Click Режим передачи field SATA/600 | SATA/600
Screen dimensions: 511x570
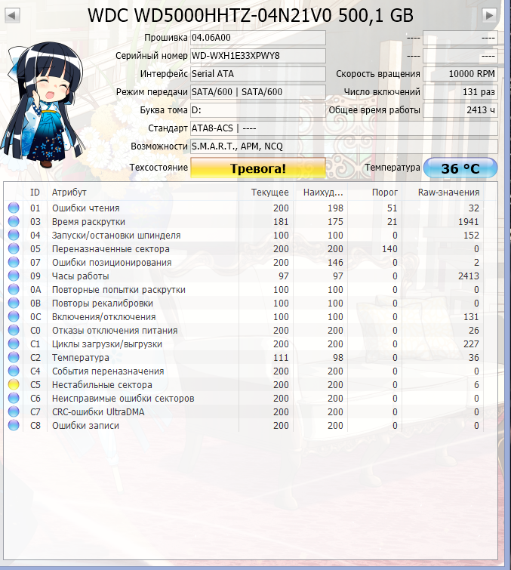(x=258, y=92)
